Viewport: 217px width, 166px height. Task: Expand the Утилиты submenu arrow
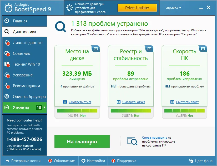[x=44, y=107]
